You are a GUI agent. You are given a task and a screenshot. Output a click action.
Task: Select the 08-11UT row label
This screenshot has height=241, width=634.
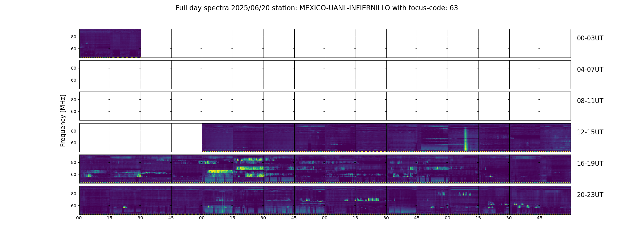click(x=590, y=101)
